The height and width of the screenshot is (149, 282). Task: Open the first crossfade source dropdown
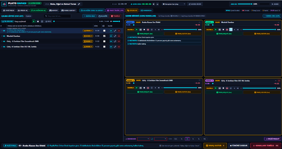(x=143, y=139)
